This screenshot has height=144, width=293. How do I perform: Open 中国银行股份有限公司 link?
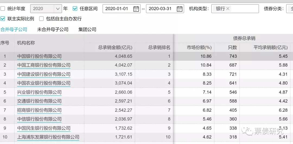click(39, 56)
